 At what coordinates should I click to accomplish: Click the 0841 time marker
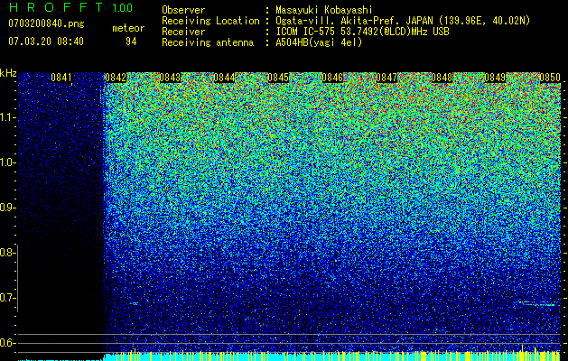point(61,78)
